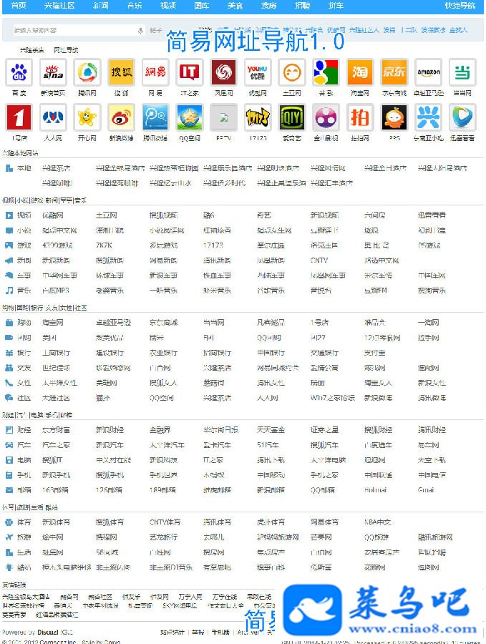
Task: Open the 京东商城 text link in shopping row
Action: 163,323
